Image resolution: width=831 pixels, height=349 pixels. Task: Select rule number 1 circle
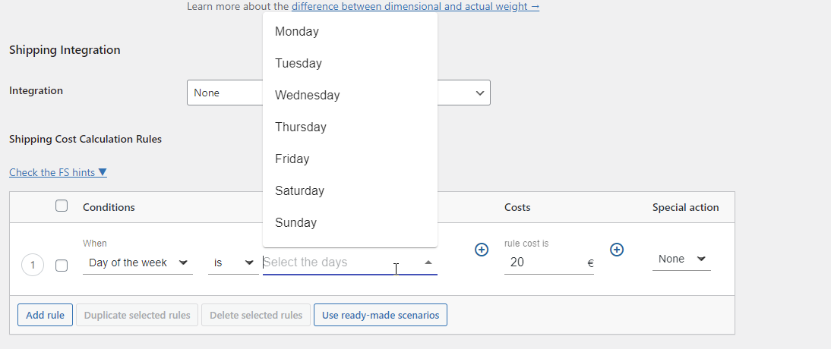pyautogui.click(x=33, y=265)
